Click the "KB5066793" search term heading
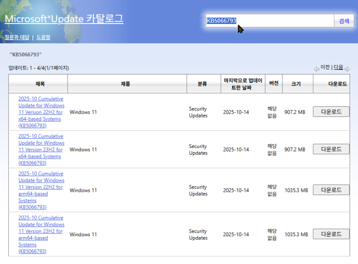This screenshot has width=358, height=264. 25,55
